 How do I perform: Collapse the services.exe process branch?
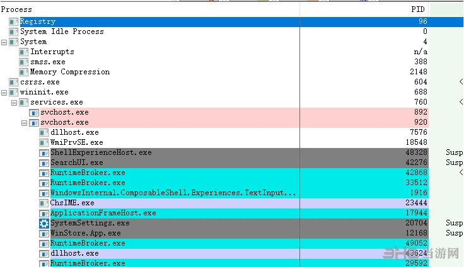14,102
